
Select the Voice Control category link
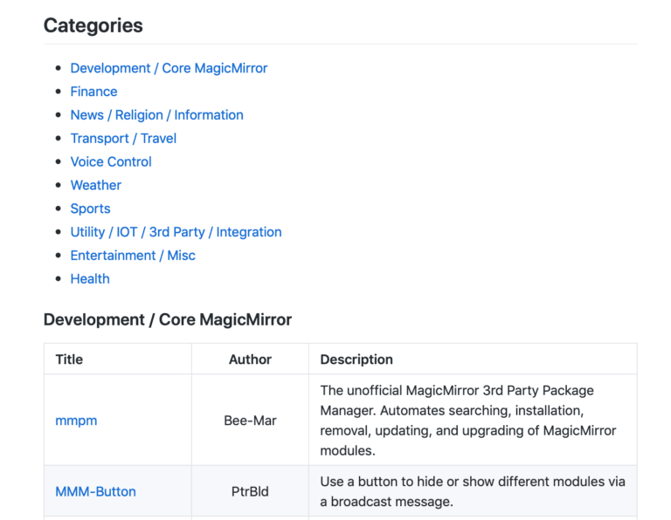111,162
